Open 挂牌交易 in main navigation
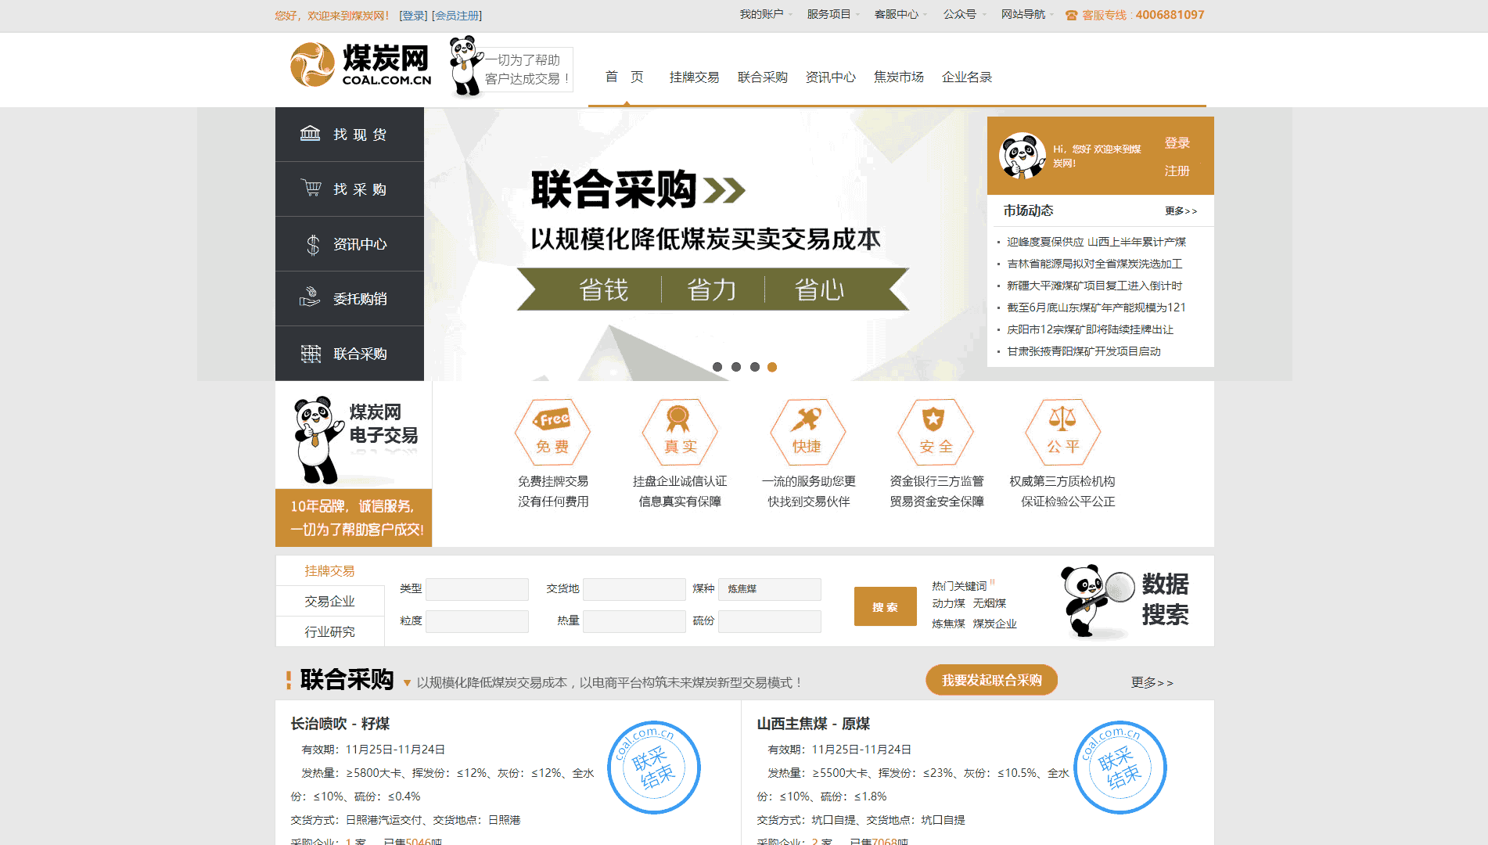Screen dimensions: 1488x845 (x=694, y=77)
